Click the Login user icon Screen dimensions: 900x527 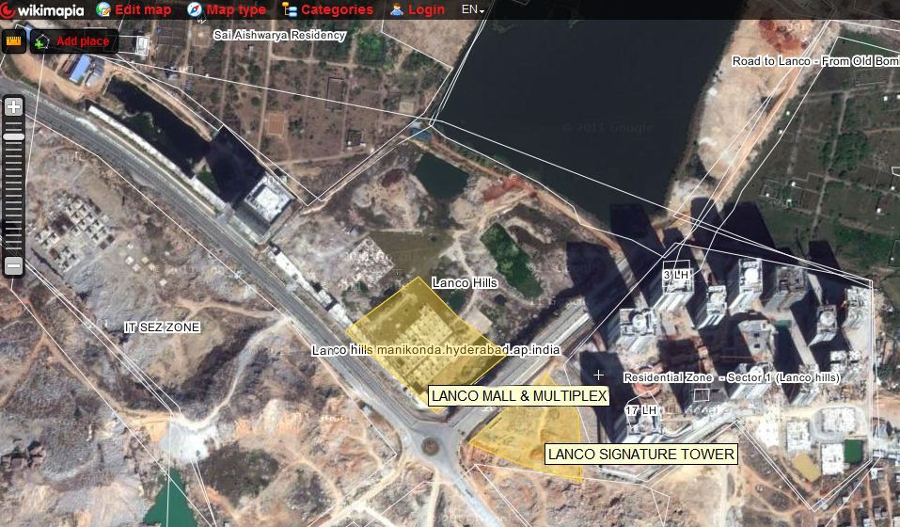click(x=397, y=9)
